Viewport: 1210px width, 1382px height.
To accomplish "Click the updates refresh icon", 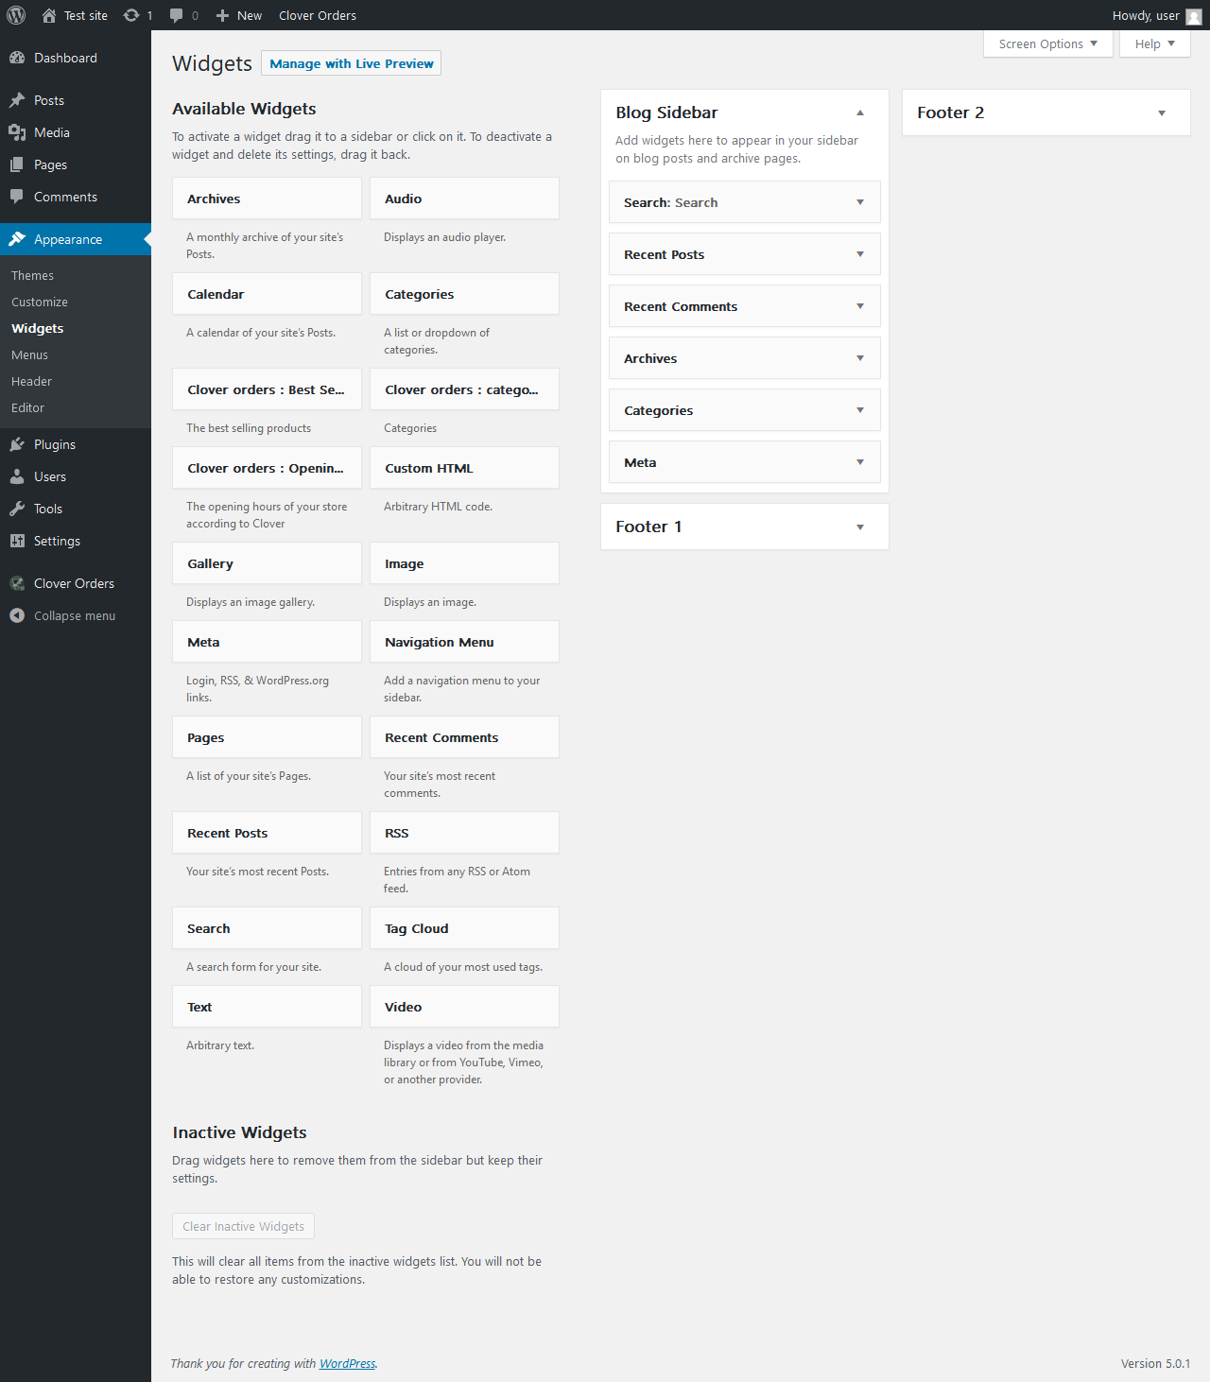I will pyautogui.click(x=131, y=15).
